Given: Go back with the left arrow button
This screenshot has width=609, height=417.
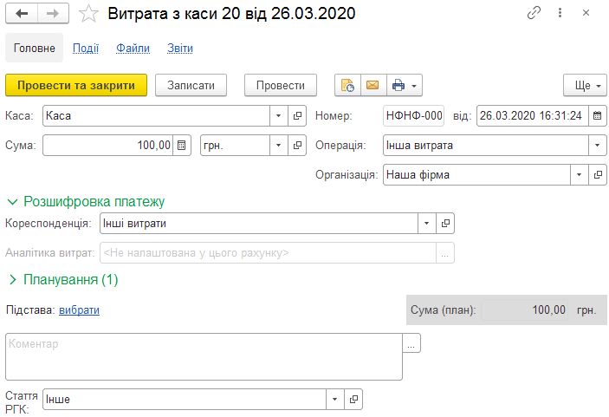Looking at the screenshot, I should click(22, 14).
